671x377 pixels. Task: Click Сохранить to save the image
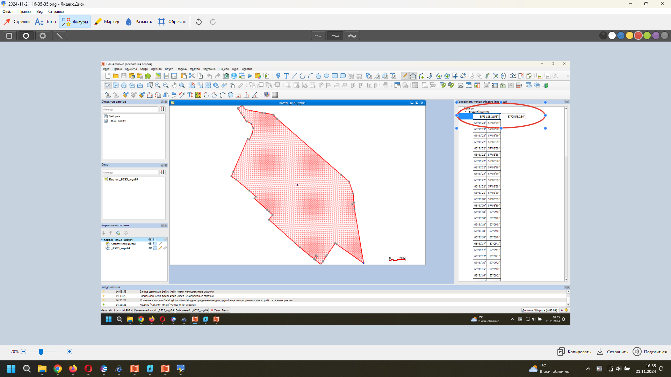612,352
